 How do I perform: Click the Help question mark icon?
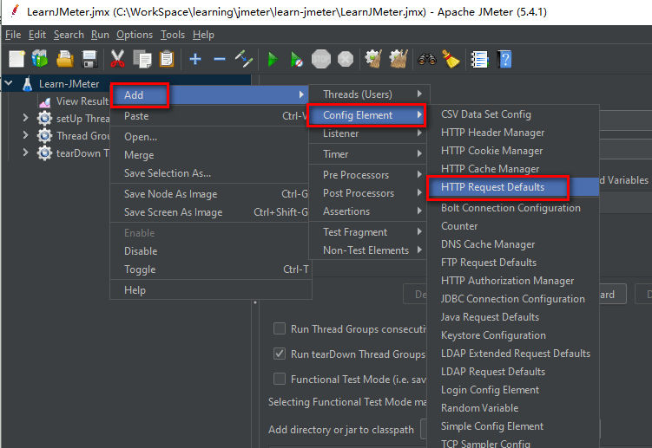tap(504, 60)
